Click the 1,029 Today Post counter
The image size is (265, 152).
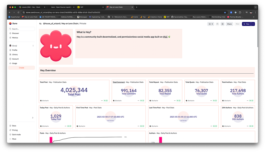56,116
